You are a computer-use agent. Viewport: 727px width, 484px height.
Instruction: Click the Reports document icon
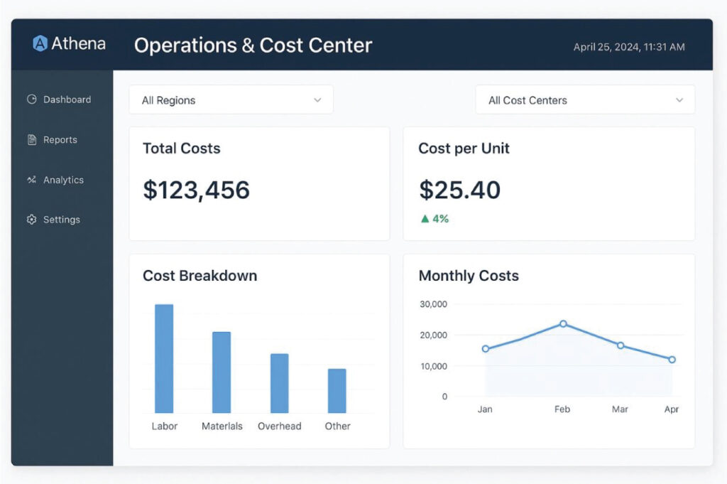click(31, 140)
